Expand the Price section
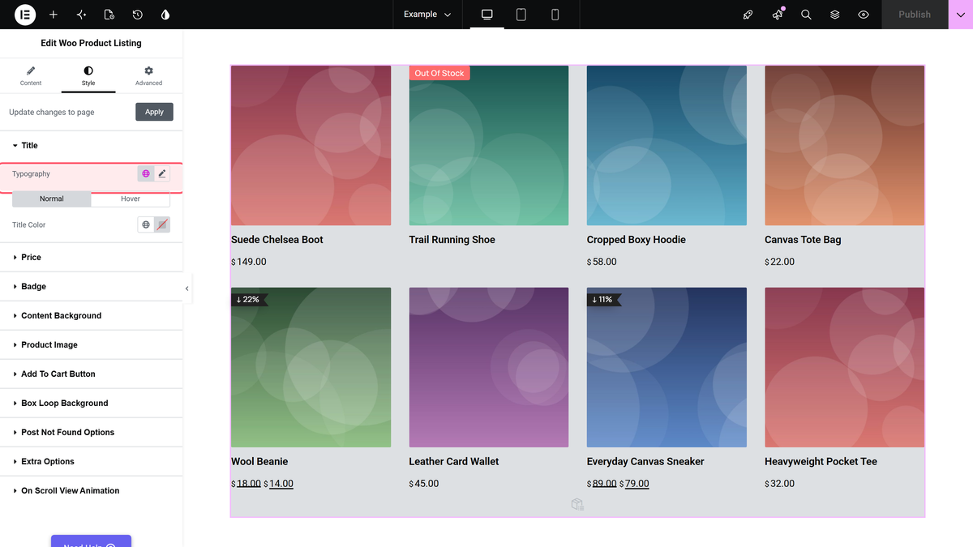Screen dimensions: 973x547 point(92,257)
